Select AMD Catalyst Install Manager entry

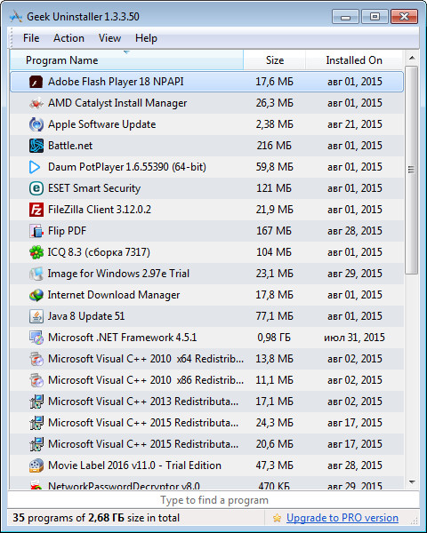(206, 103)
